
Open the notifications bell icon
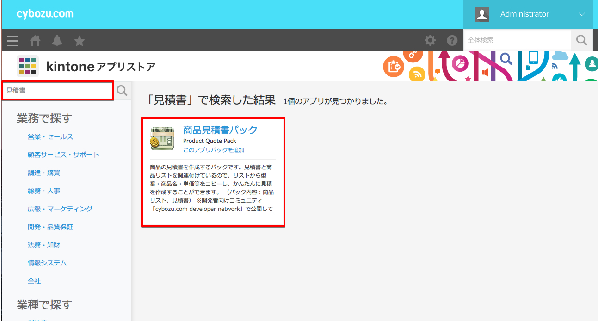click(x=57, y=41)
